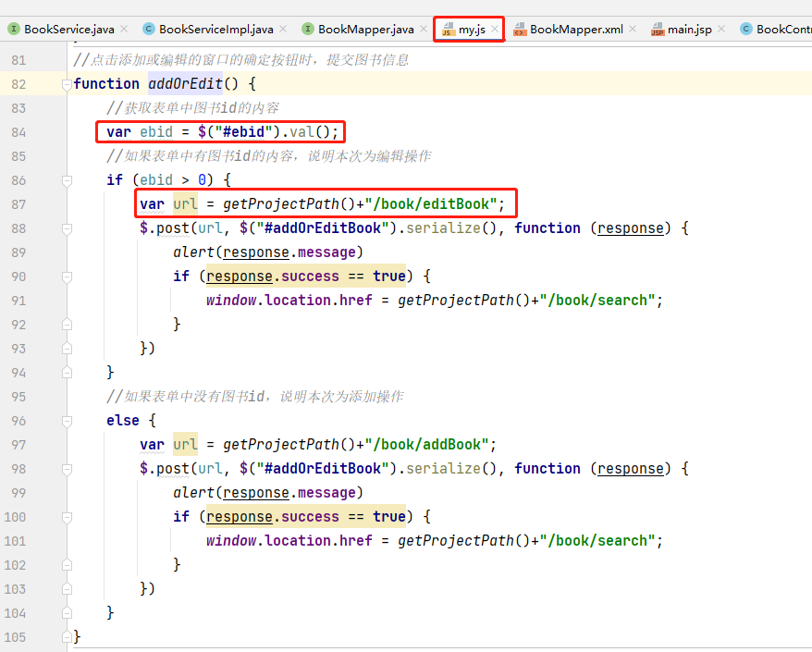Close the BookMapper.xml tab
The width and height of the screenshot is (812, 652).
click(x=633, y=29)
